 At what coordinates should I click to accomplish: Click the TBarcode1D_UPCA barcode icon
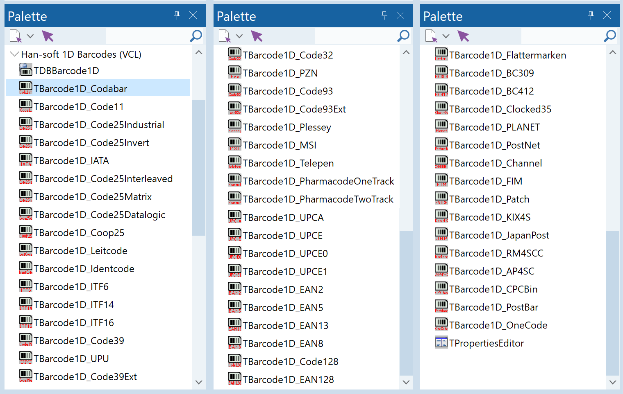[235, 217]
